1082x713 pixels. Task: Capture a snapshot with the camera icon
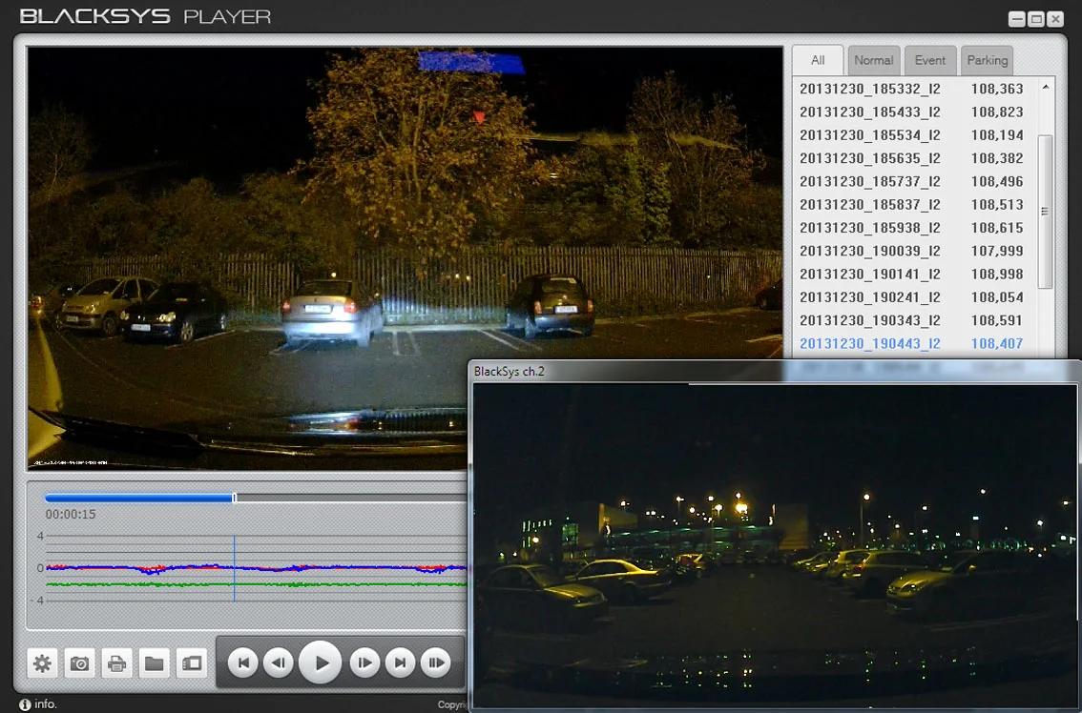pyautogui.click(x=79, y=663)
